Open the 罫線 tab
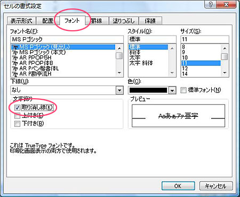 pyautogui.click(x=97, y=21)
